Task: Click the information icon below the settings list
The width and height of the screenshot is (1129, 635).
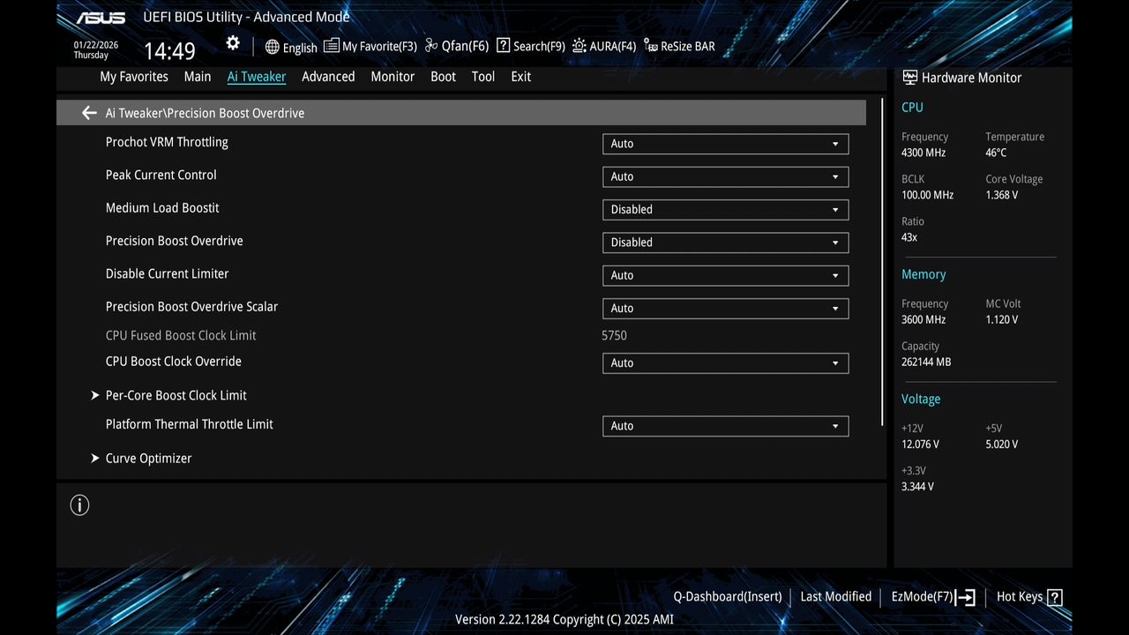Action: click(79, 504)
